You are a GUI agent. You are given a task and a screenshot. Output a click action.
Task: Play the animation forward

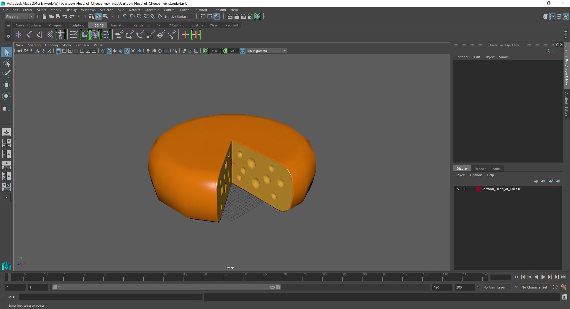[x=543, y=277]
